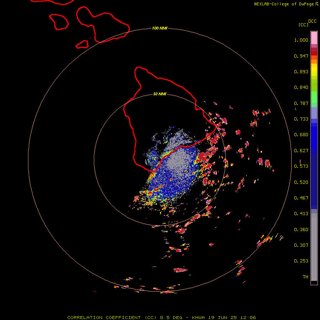
Task: Click the 0.573 legend value
Action: [301, 166]
